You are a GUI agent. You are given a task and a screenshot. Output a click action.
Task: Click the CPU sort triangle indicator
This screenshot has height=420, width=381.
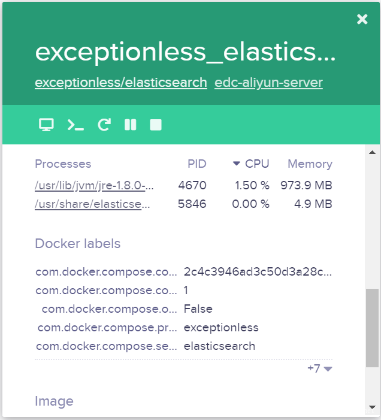click(x=236, y=164)
